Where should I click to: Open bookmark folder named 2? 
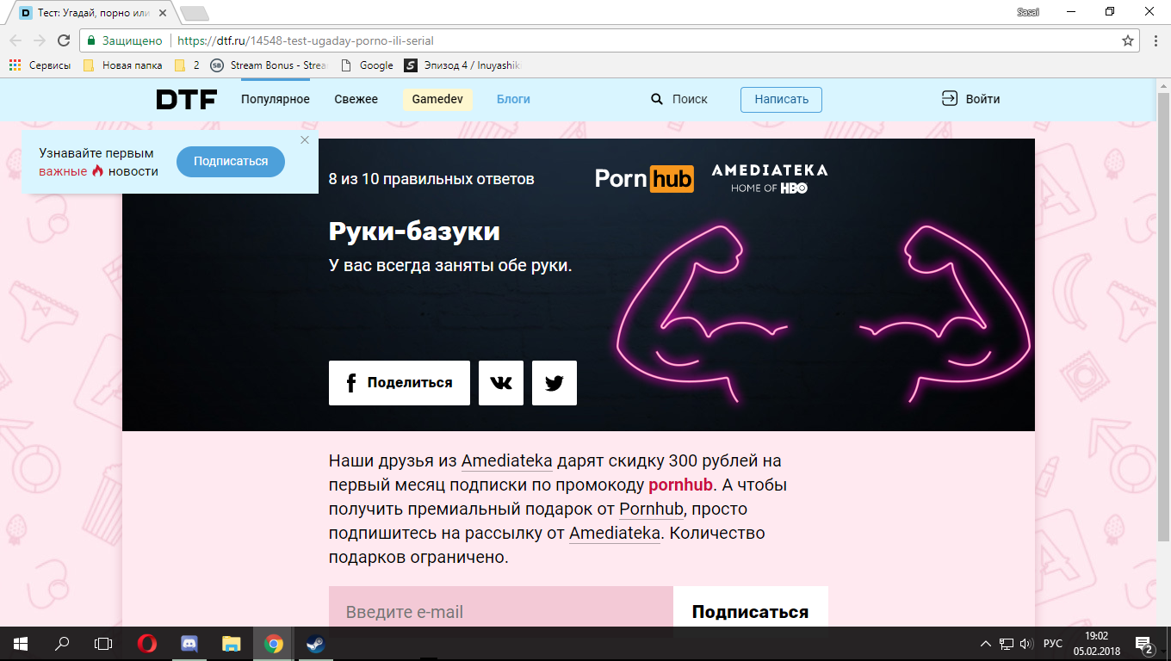click(187, 65)
